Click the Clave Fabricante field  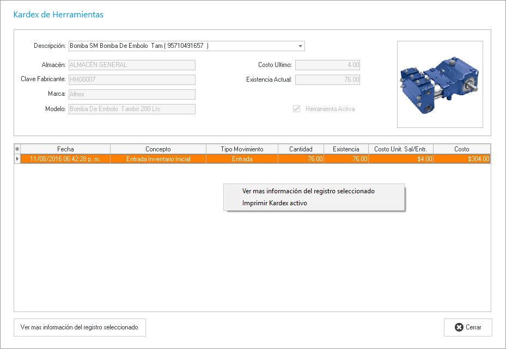[x=131, y=79]
